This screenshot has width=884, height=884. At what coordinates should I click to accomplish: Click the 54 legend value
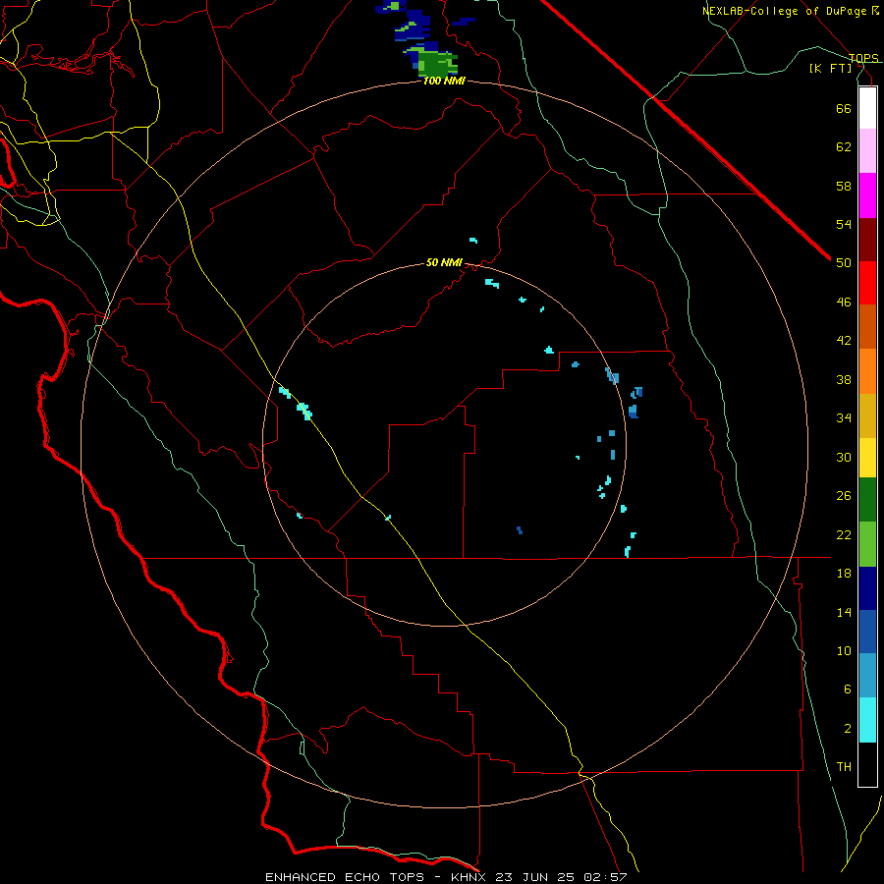coord(844,224)
